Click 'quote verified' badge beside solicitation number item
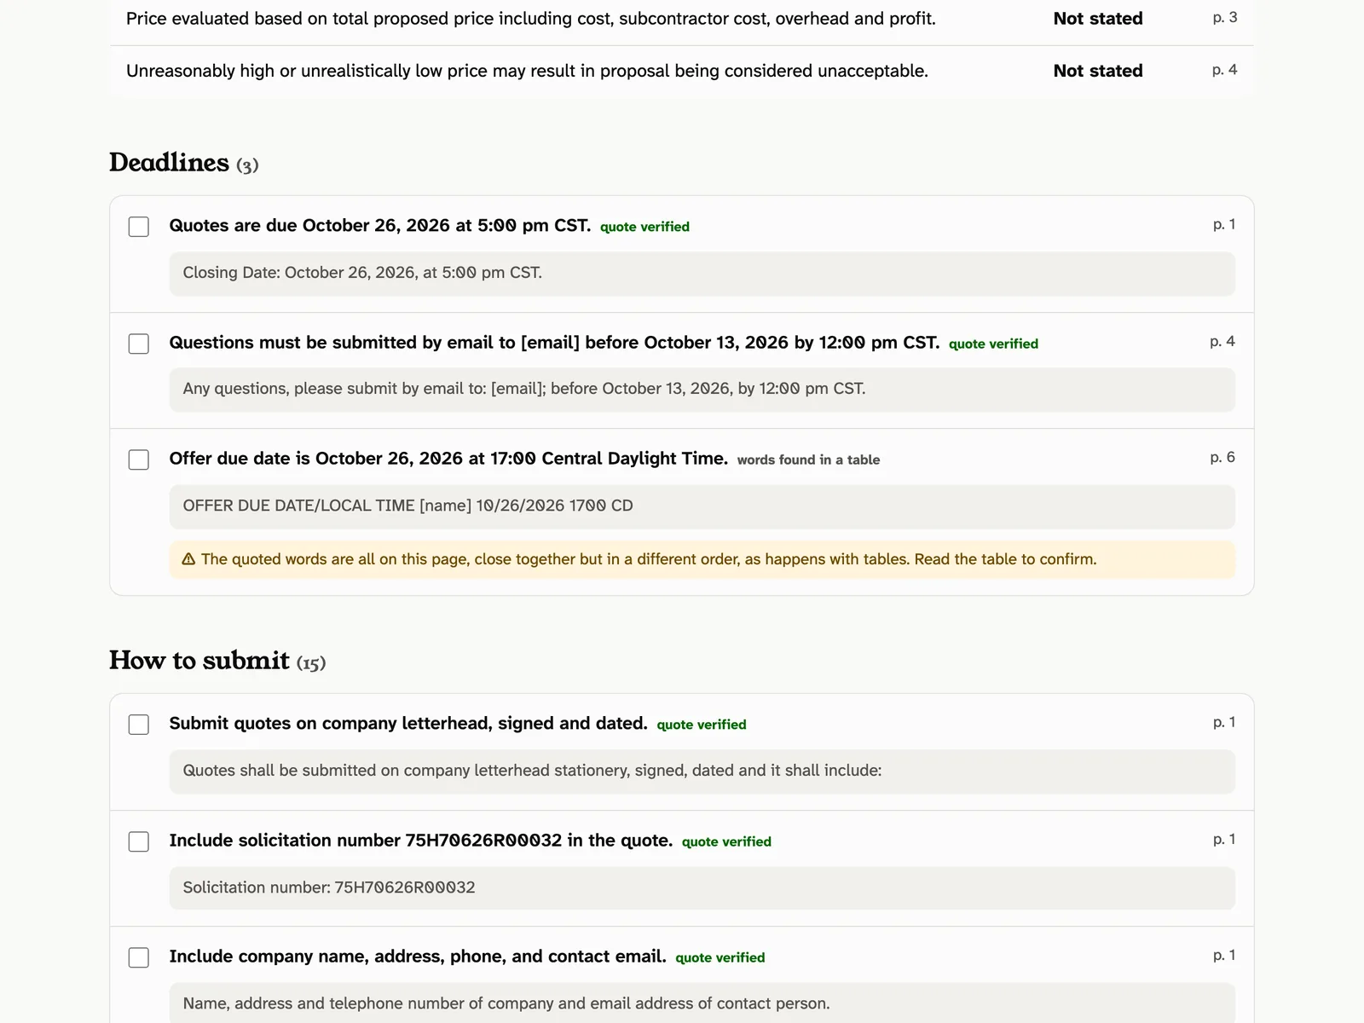This screenshot has height=1023, width=1364. (x=726, y=841)
